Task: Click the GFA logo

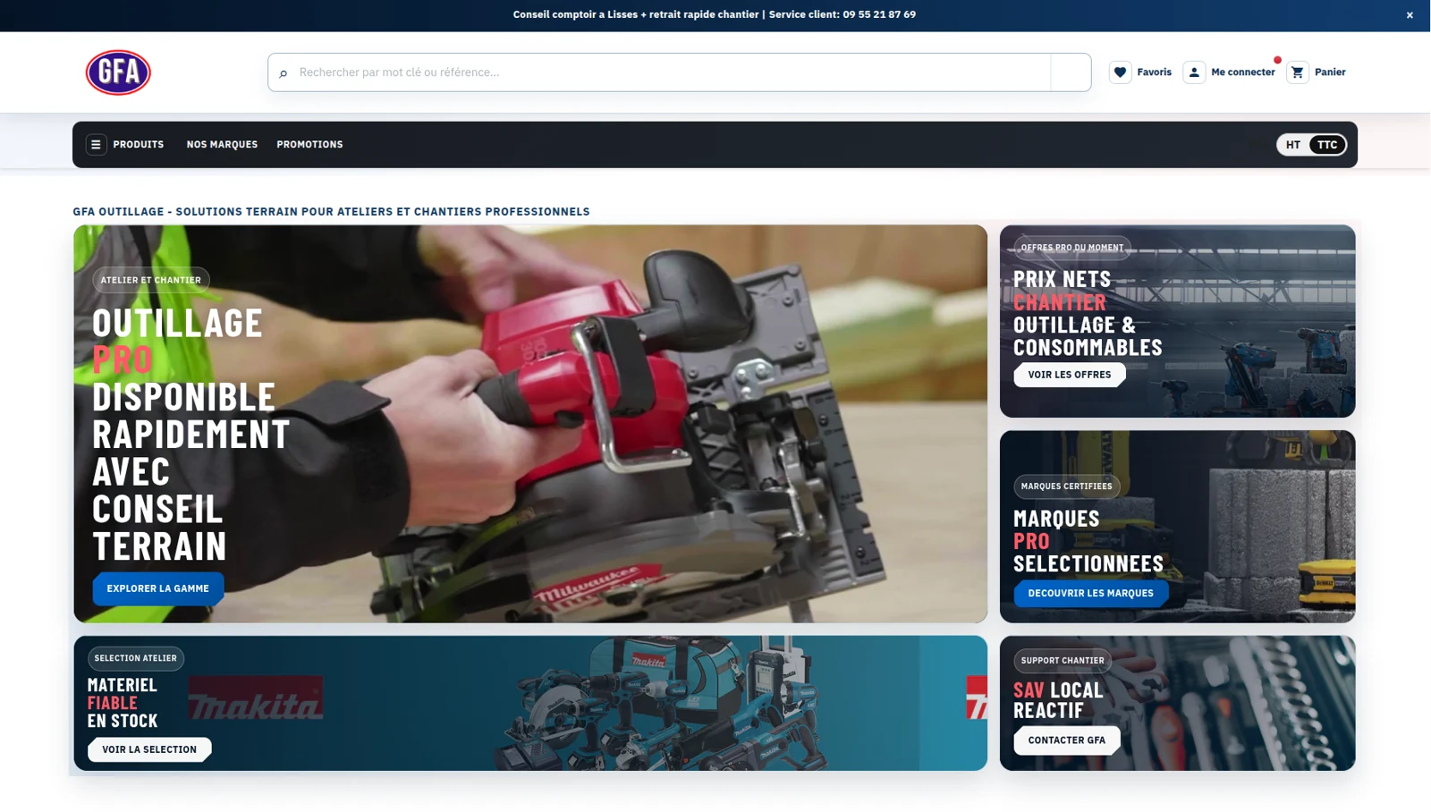Action: click(118, 72)
